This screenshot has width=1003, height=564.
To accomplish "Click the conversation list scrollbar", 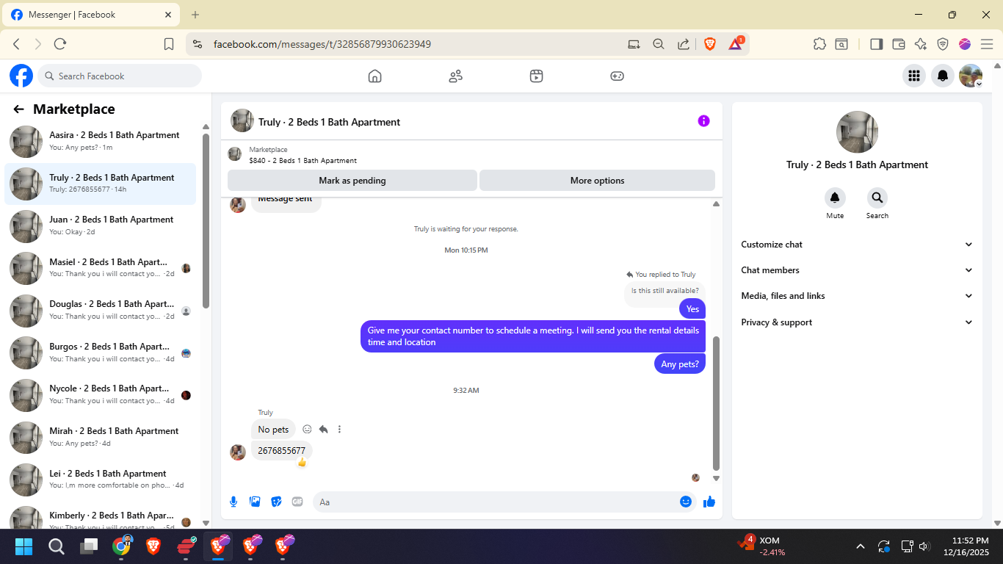I will pos(206,220).
